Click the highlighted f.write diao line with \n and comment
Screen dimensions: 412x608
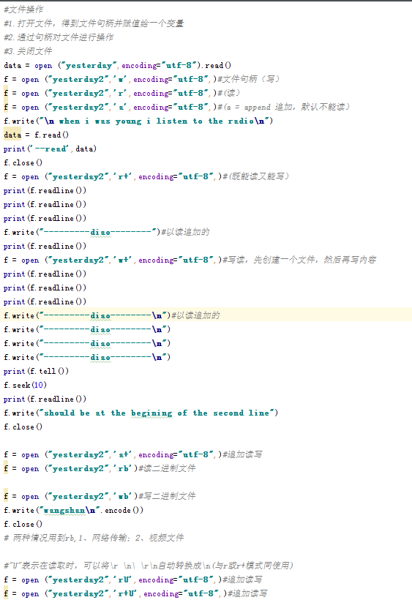pyautogui.click(x=112, y=315)
